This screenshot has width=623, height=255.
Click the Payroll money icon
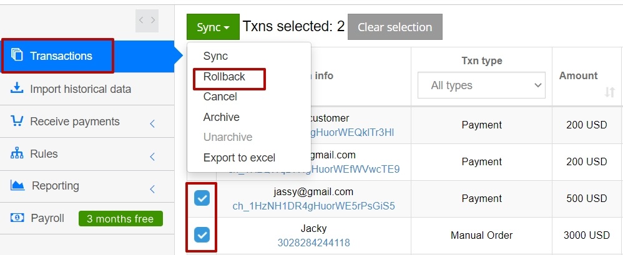pyautogui.click(x=17, y=218)
